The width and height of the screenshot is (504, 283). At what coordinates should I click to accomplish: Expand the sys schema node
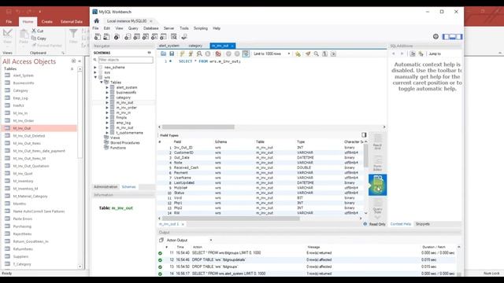tap(95, 72)
